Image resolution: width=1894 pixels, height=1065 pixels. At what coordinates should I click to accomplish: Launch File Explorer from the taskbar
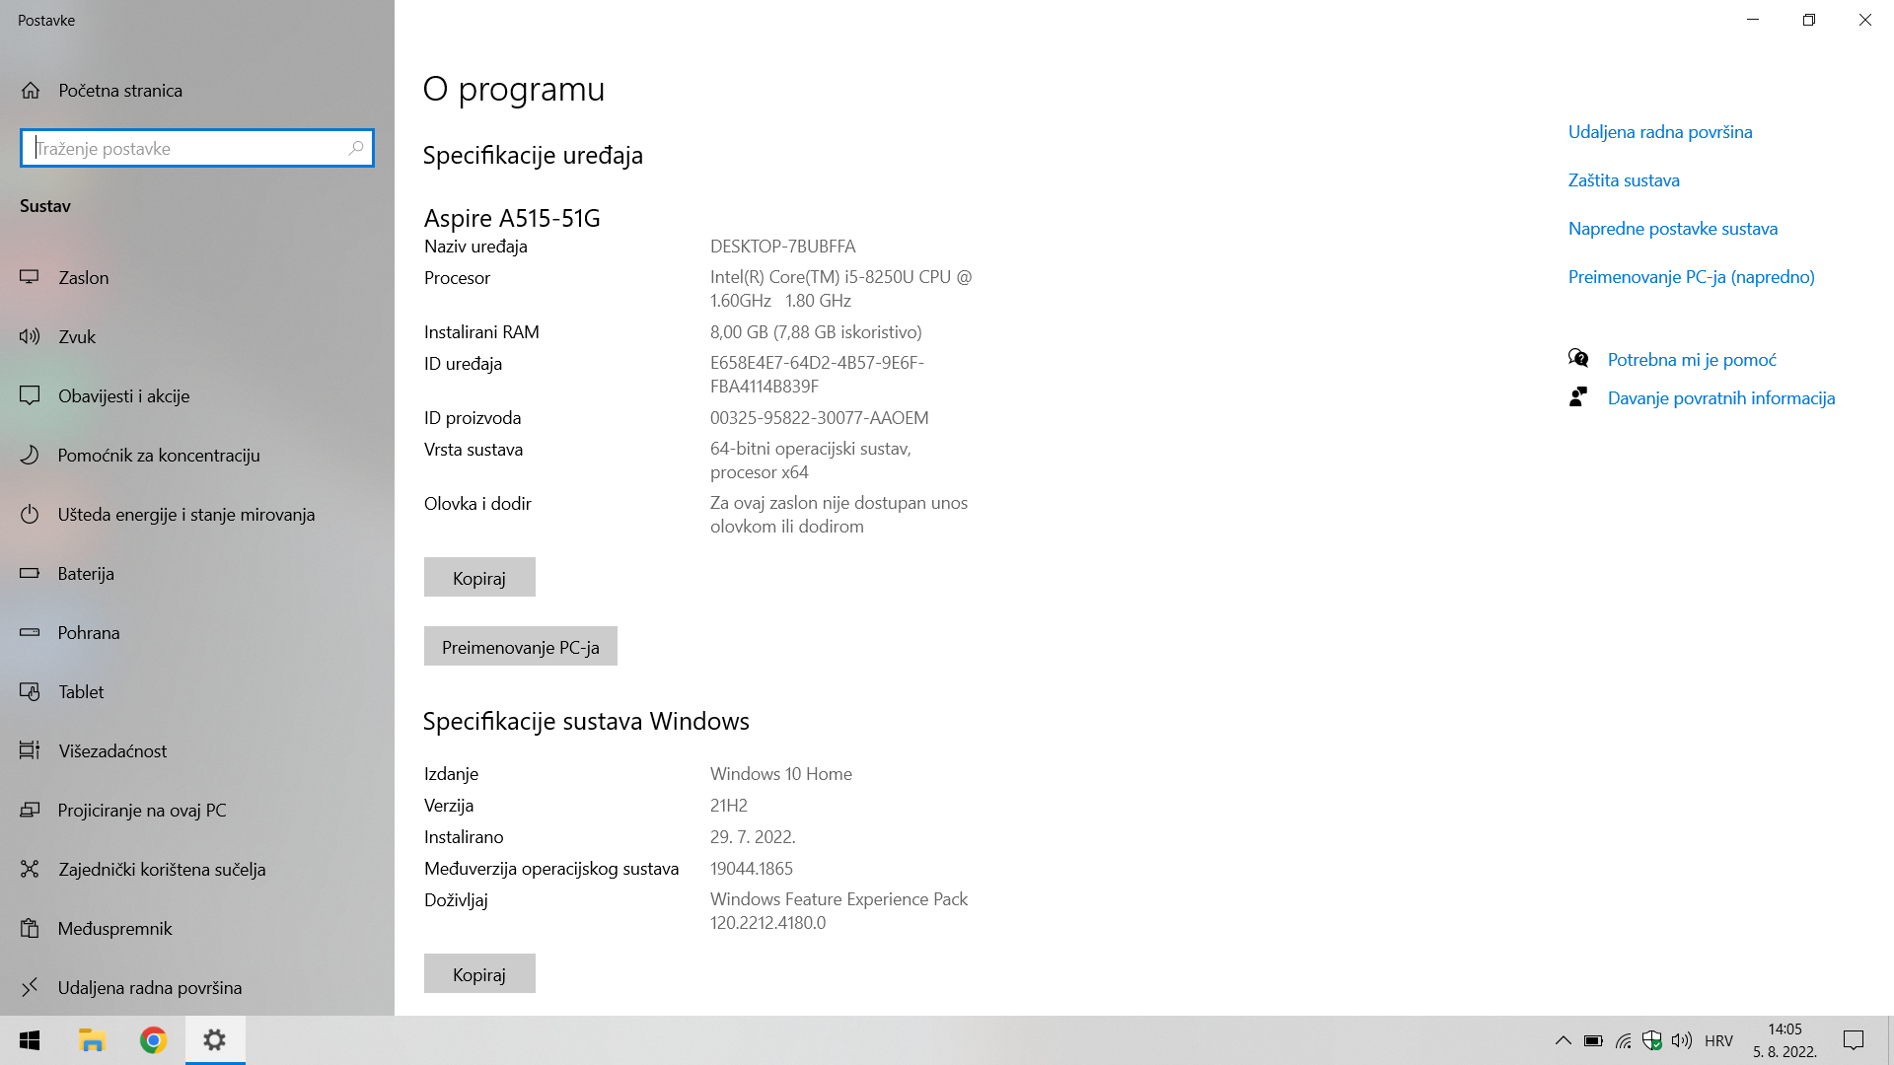92,1040
